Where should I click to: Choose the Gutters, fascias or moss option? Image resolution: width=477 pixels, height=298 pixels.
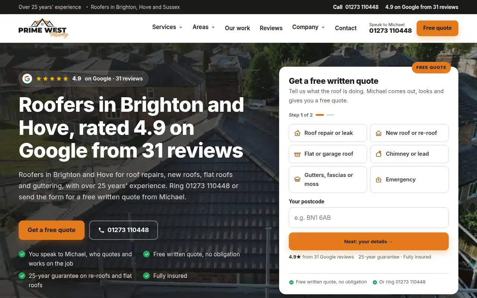click(328, 180)
